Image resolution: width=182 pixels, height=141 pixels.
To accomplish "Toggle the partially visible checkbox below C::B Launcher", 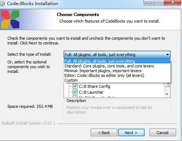I will tap(75, 97).
